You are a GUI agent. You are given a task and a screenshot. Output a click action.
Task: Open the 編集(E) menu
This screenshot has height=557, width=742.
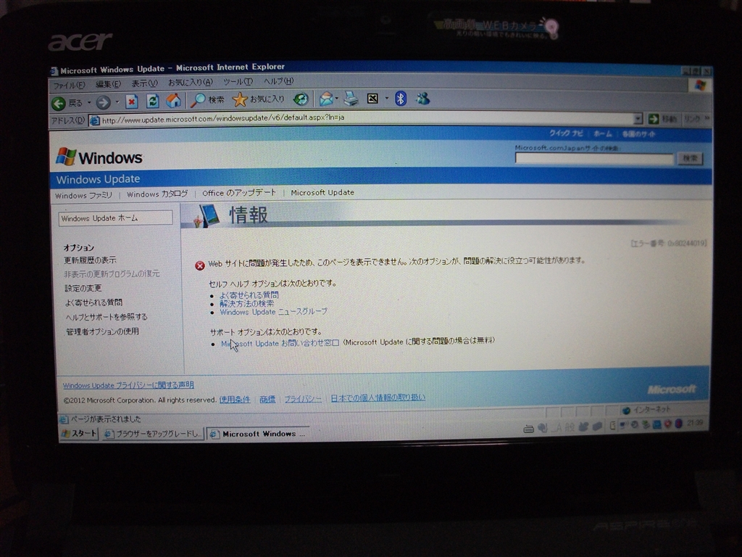tap(108, 84)
